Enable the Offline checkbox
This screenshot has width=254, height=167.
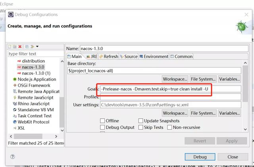tap(102, 121)
